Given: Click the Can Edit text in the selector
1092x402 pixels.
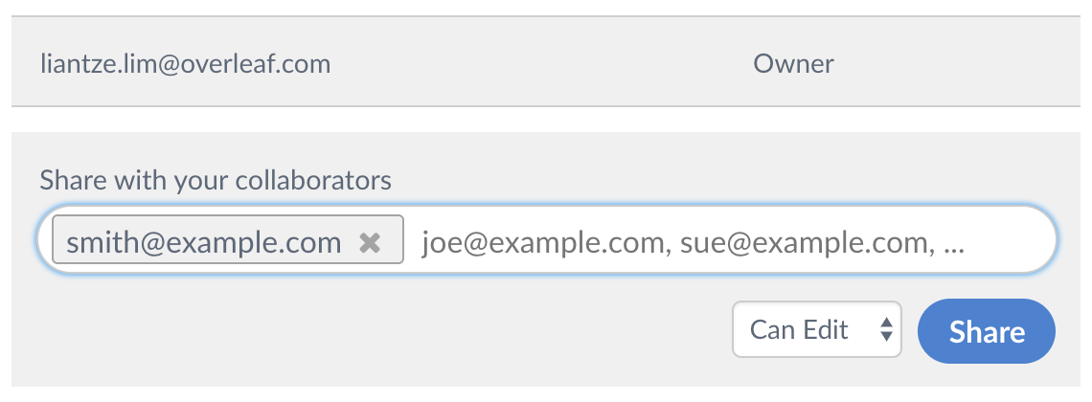Looking at the screenshot, I should pos(799,329).
